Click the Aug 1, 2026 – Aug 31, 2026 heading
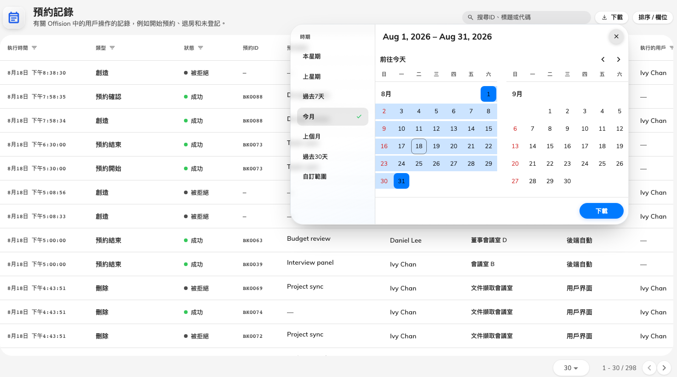677x377 pixels. click(437, 37)
